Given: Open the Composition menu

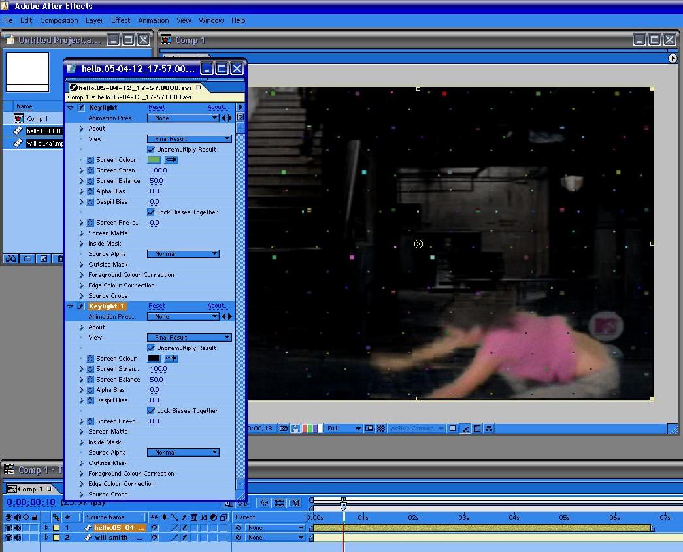Looking at the screenshot, I should coord(59,20).
